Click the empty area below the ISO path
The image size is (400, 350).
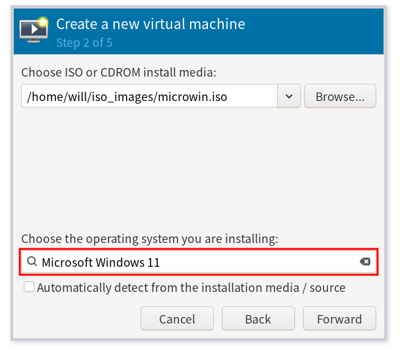pos(198,165)
